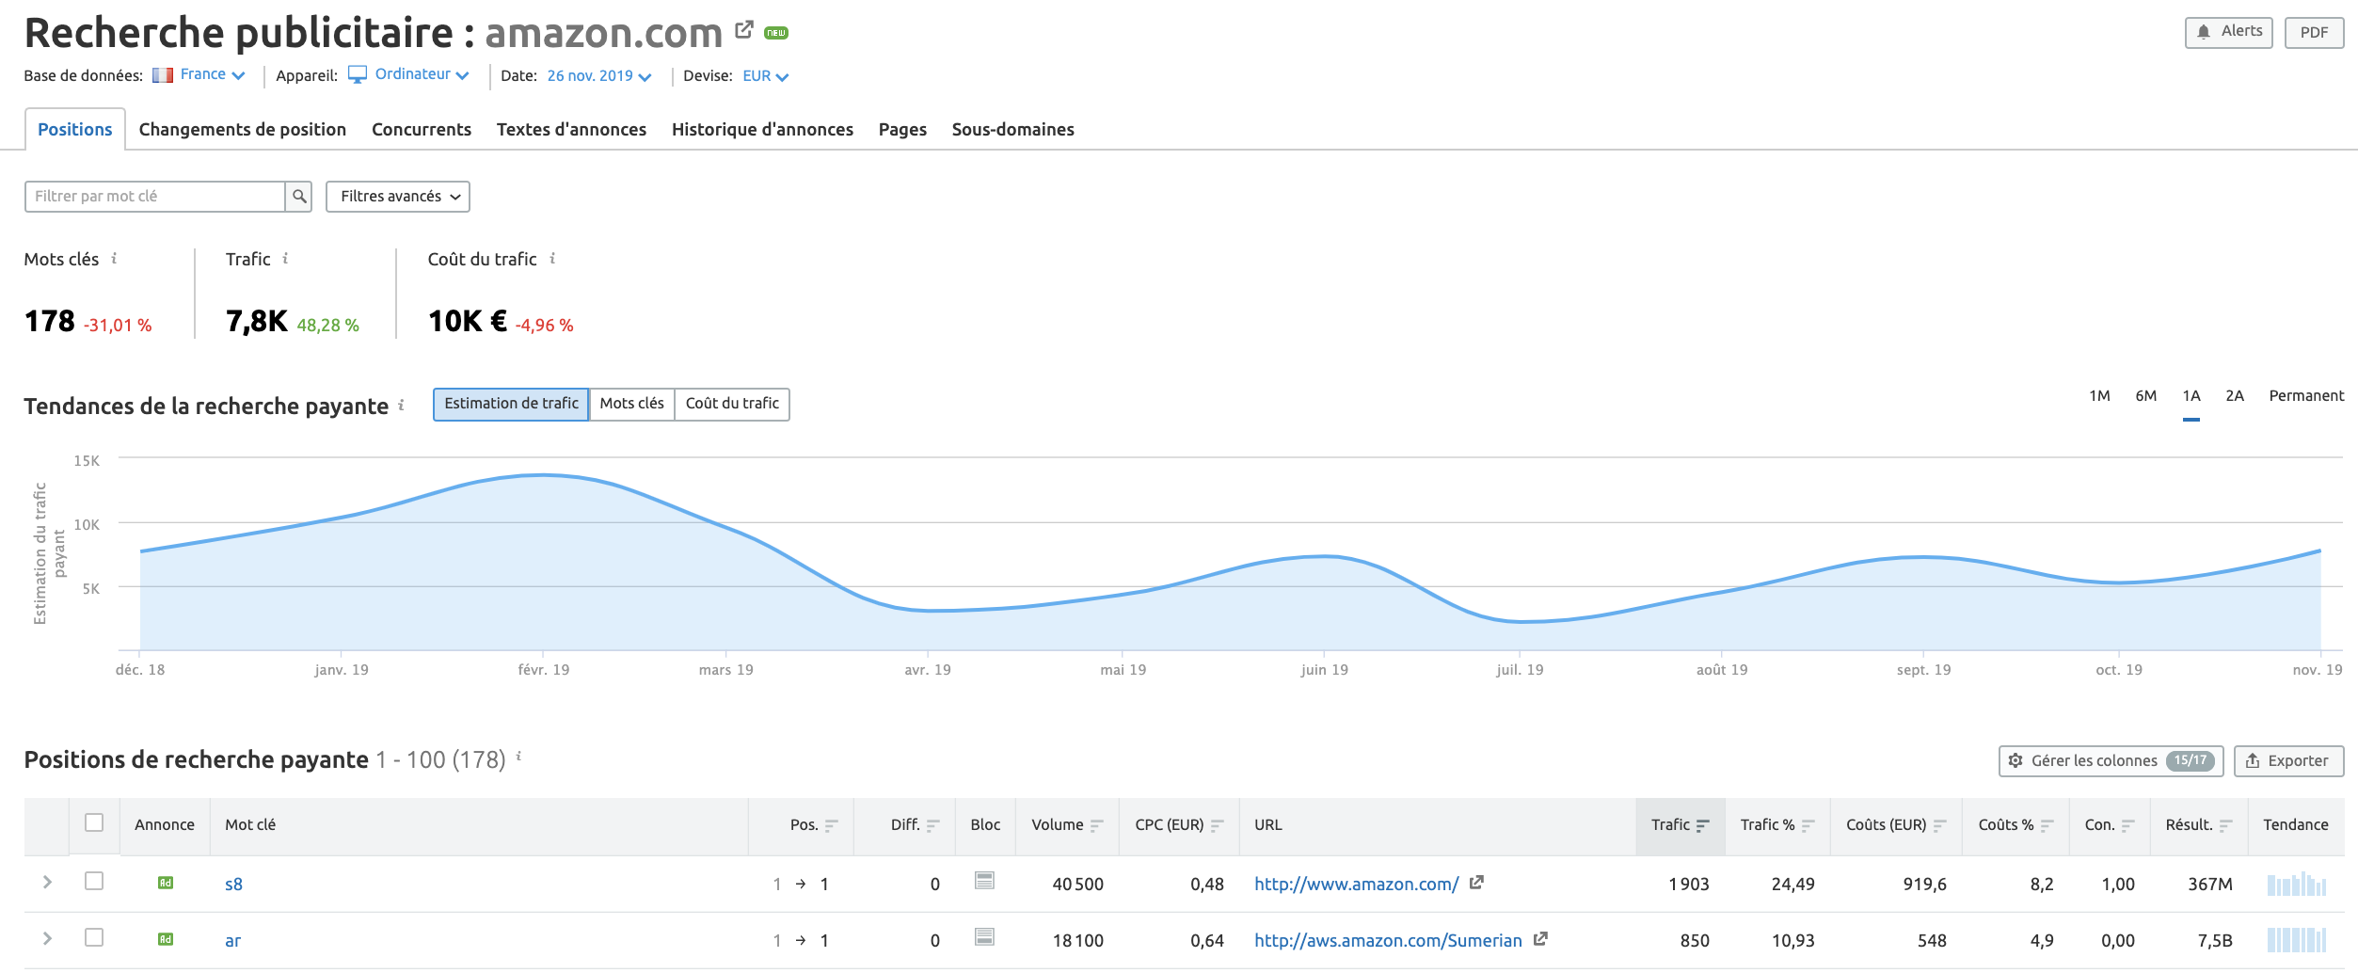Set chart range to 1A
The width and height of the screenshot is (2358, 973).
pyautogui.click(x=2191, y=396)
